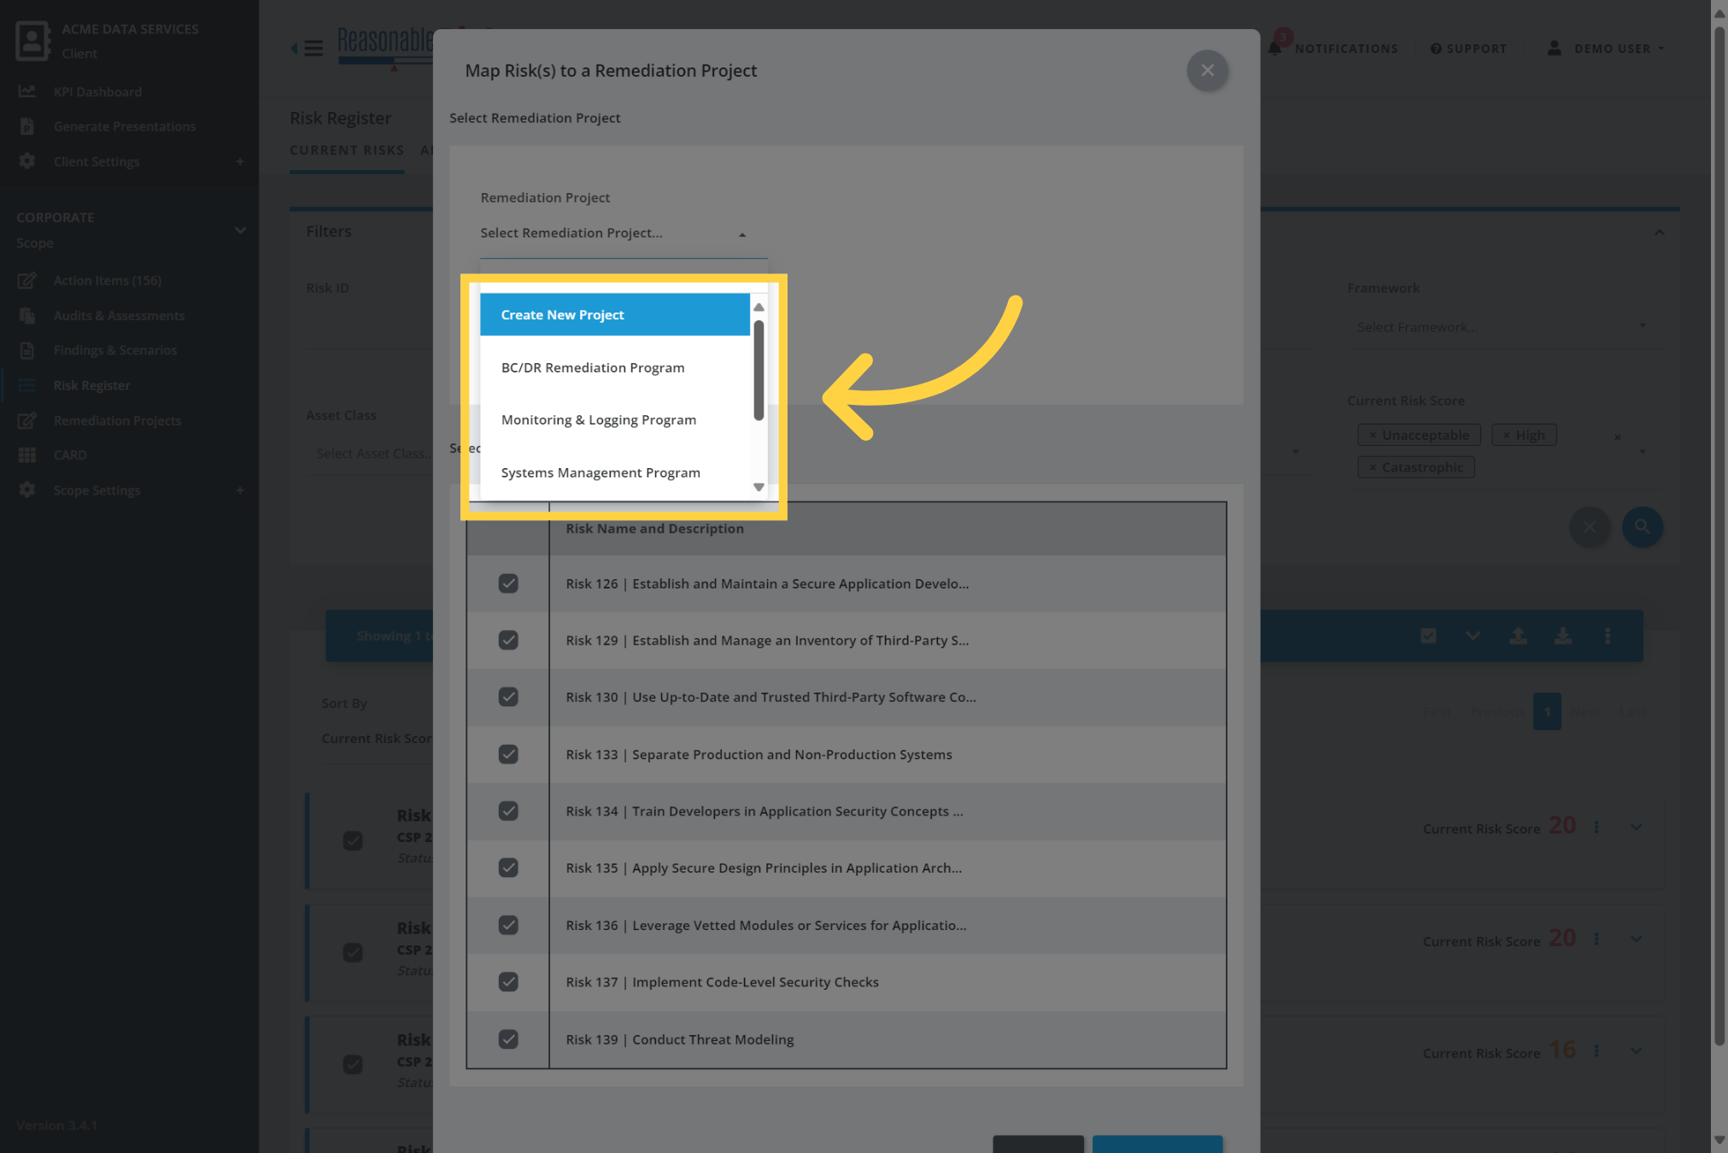Image resolution: width=1728 pixels, height=1153 pixels.
Task: Click the clear filters round button
Action: tap(1590, 527)
